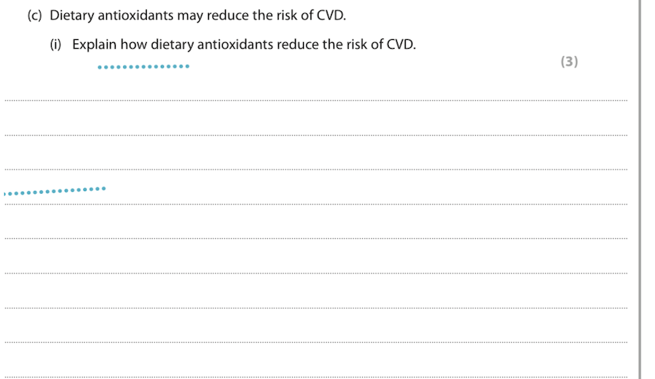Click the fourth dotted answer line
Screen dimensions: 655x379
[x=316, y=204]
